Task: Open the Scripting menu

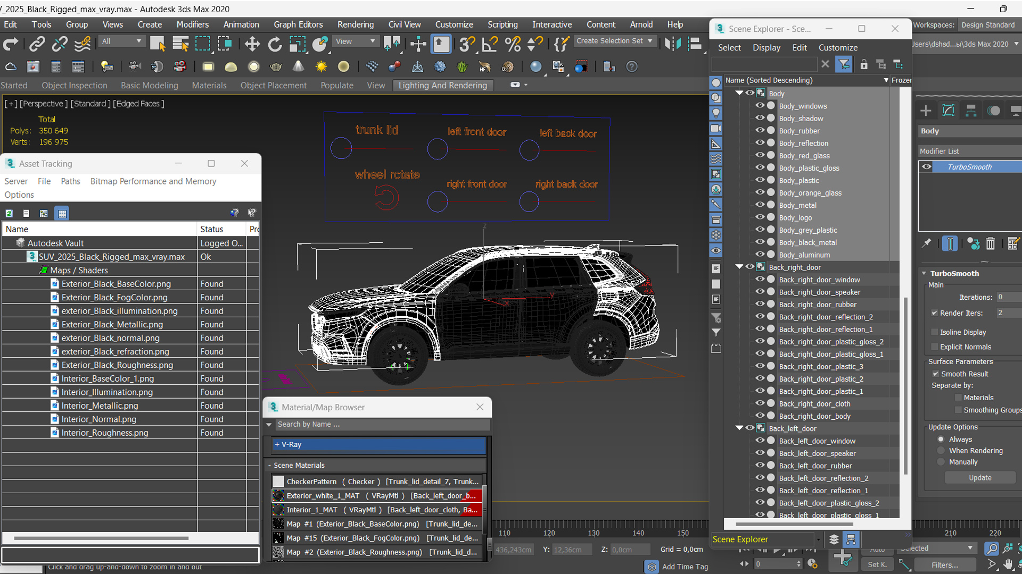Action: click(x=502, y=24)
